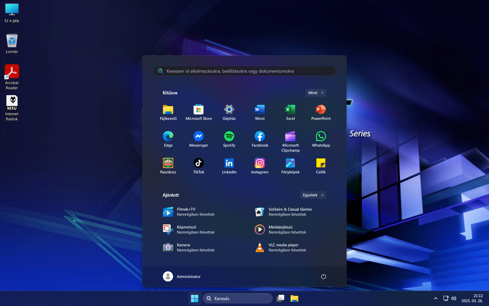The width and height of the screenshot is (489, 306).
Task: Open Fájlkezelő from pinned apps
Action: tap(168, 113)
